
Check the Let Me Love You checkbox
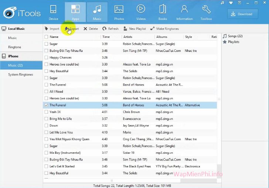46,132
